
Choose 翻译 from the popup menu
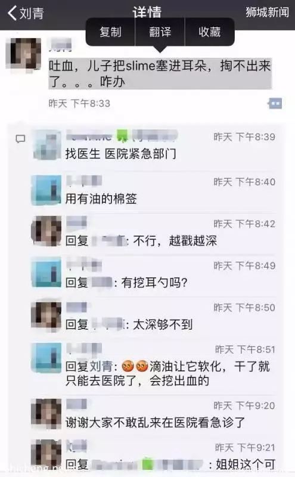(160, 32)
